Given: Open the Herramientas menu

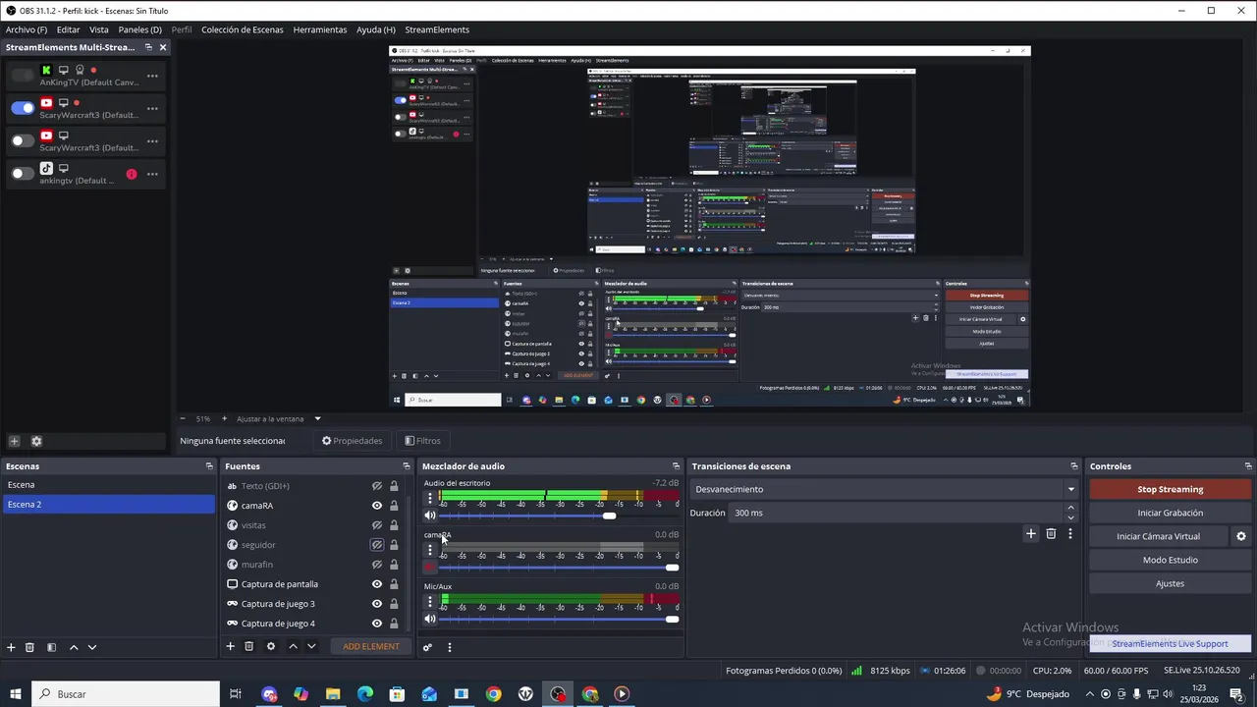Looking at the screenshot, I should tap(320, 29).
